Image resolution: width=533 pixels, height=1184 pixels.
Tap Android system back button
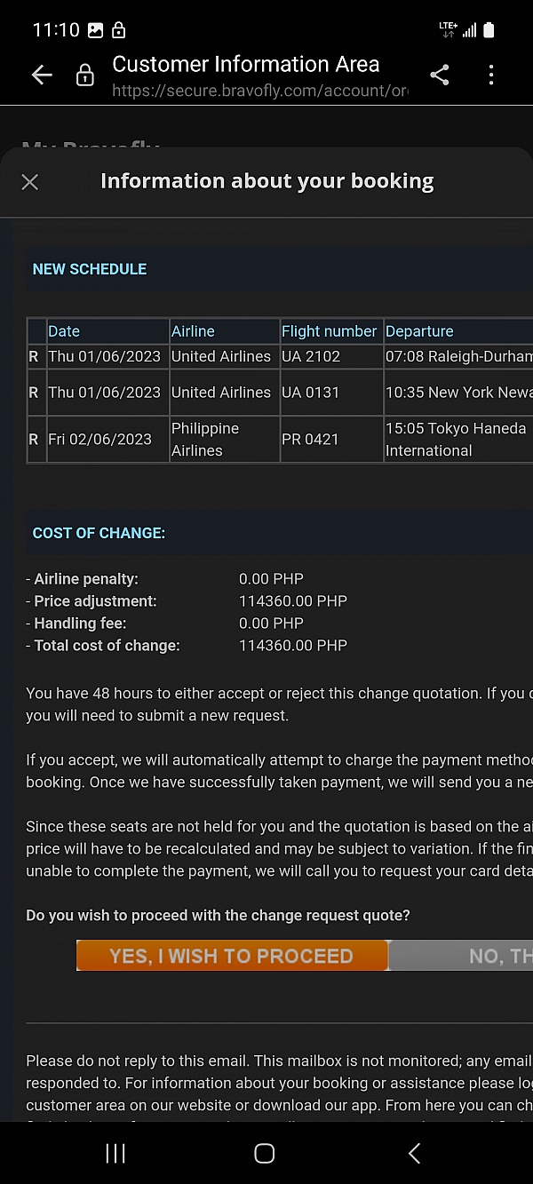point(414,1153)
